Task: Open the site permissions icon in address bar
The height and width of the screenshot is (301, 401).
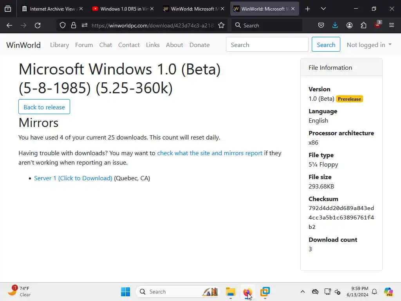Action: coord(85,25)
